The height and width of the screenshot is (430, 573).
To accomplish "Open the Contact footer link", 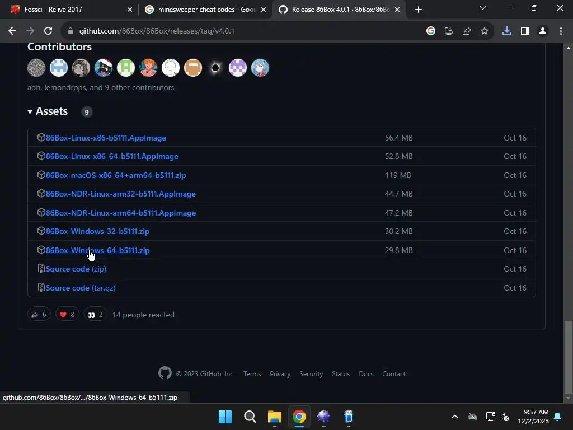I will click(393, 373).
